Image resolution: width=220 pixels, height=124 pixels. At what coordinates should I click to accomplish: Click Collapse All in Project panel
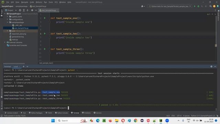click(x=27, y=10)
